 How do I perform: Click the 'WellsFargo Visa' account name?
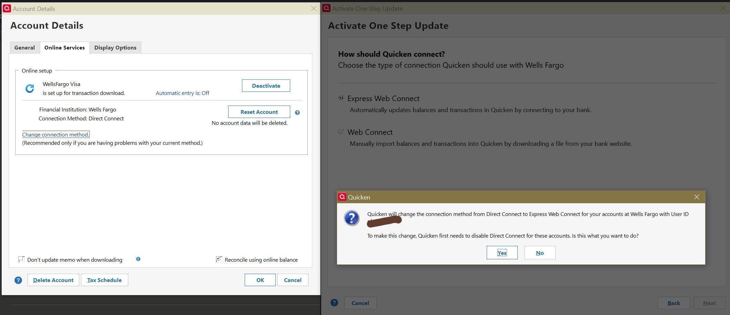point(61,84)
